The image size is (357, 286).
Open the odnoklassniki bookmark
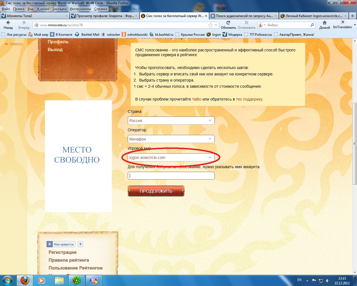(x=135, y=35)
